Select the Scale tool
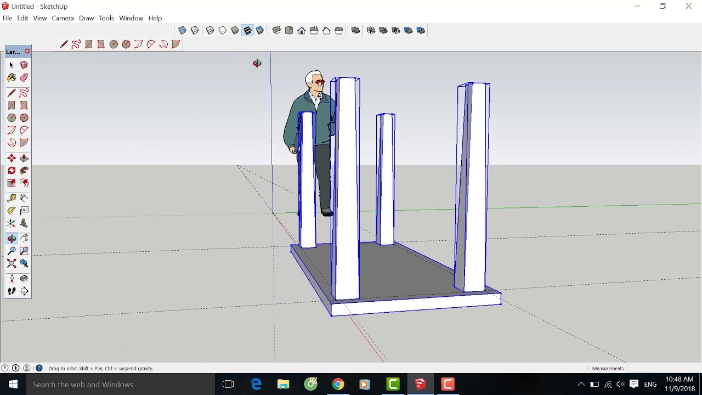 12,183
